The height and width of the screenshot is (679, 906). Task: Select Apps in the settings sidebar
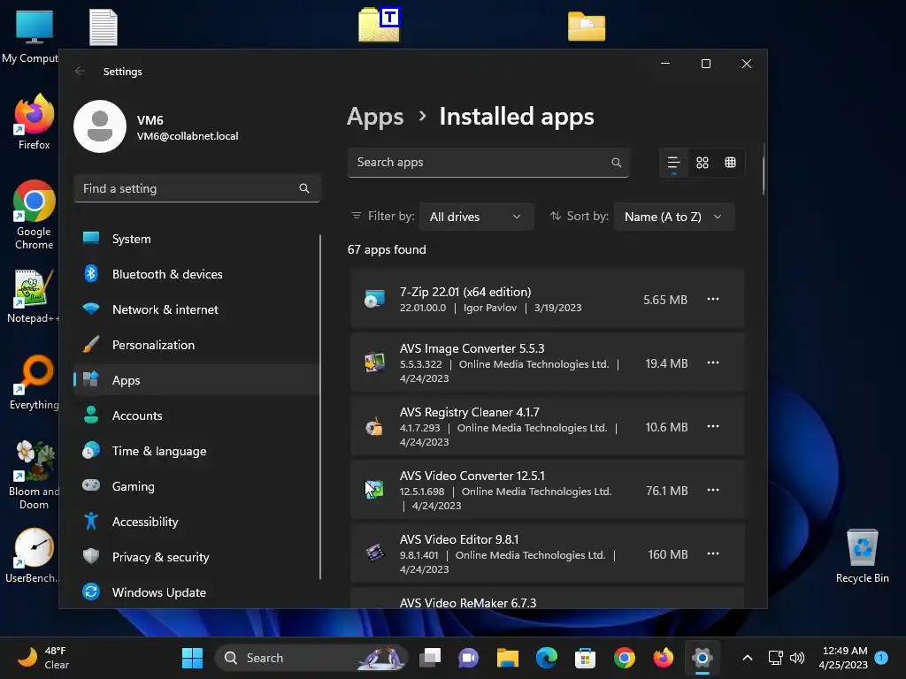click(x=196, y=380)
